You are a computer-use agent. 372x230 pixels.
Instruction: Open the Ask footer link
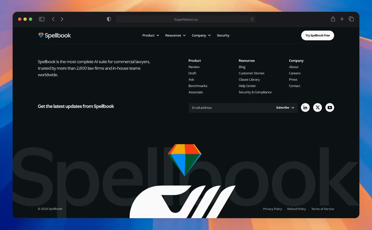coord(191,80)
